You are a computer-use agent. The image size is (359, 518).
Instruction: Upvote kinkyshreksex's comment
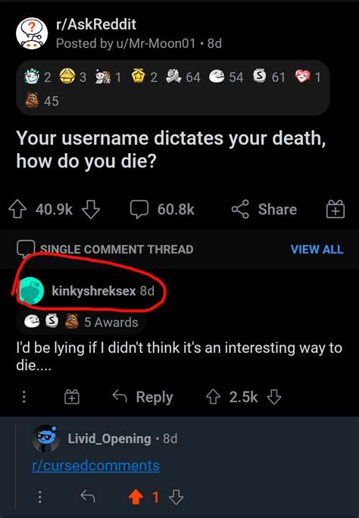[213, 397]
